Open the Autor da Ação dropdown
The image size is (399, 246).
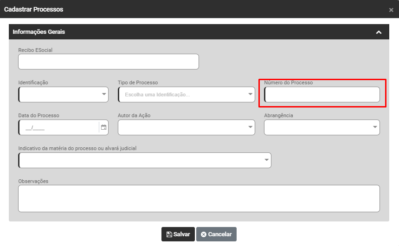(x=186, y=127)
